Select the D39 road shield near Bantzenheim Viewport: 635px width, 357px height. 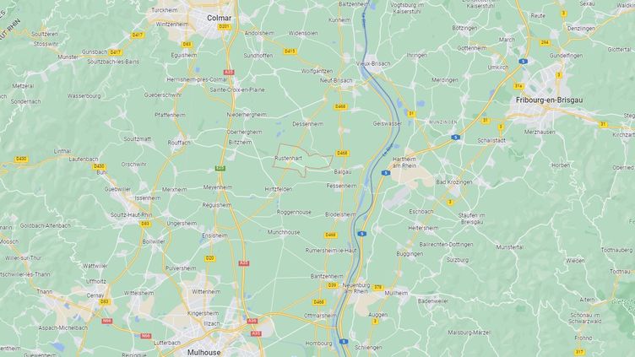[332, 285]
